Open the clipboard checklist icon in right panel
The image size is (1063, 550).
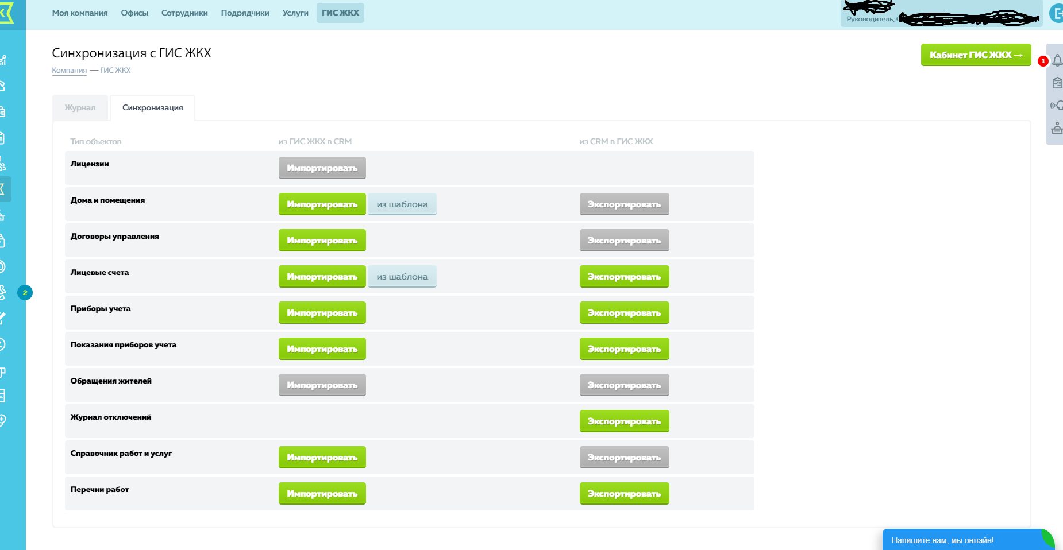point(1057,83)
